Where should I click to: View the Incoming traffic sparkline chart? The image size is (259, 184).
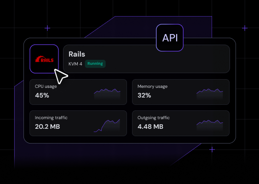coord(107,126)
